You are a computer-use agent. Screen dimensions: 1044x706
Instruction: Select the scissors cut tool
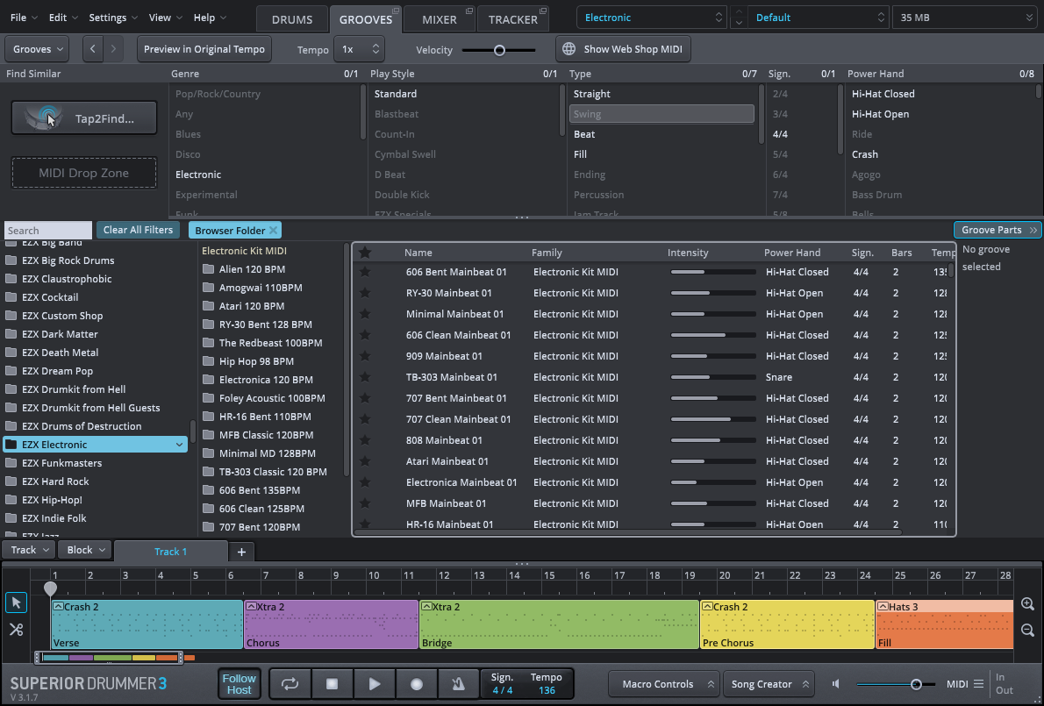click(16, 629)
